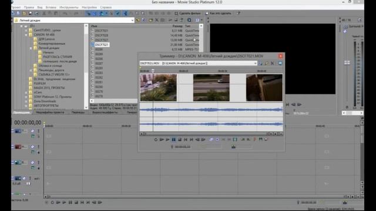This screenshot has width=376, height=211.
Task: Open the Правка menu
Action: 29,8
